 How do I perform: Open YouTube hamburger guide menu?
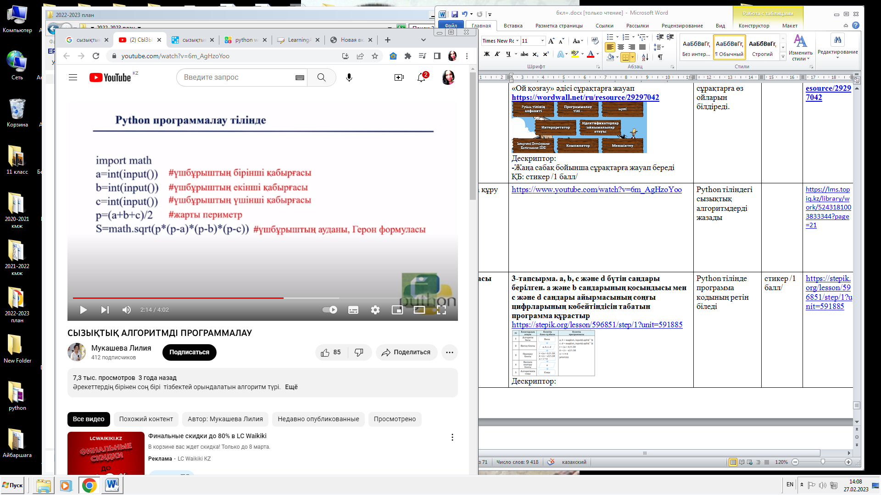click(73, 77)
